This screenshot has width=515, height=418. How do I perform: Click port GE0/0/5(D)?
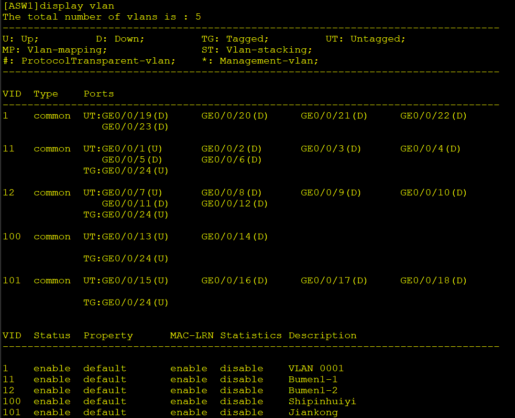click(x=132, y=160)
